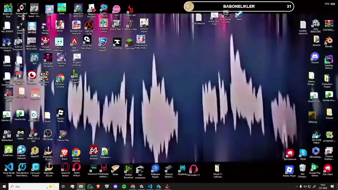Open the Muck game icon
The image size is (338, 190).
[x=62, y=9]
